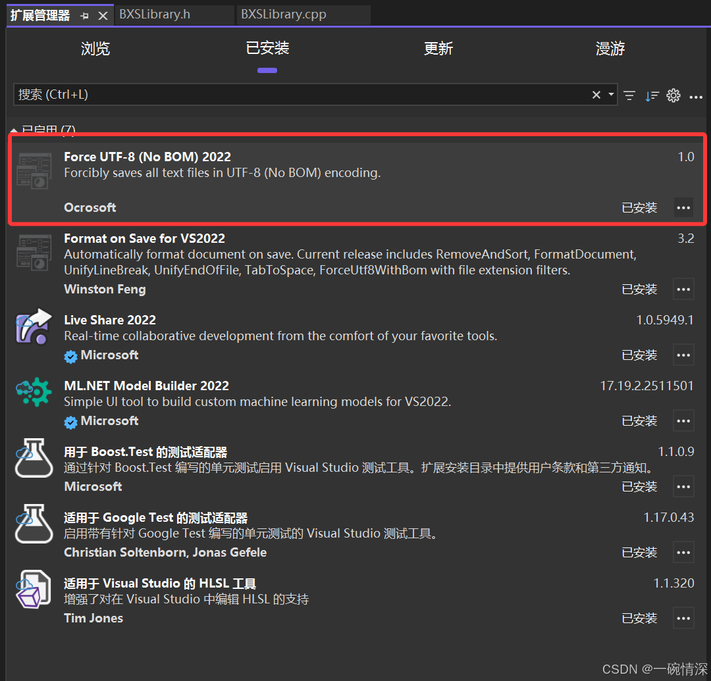Select 适用于 Visual Studio 的 HLSL 工具 title
The width and height of the screenshot is (711, 681).
160,583
